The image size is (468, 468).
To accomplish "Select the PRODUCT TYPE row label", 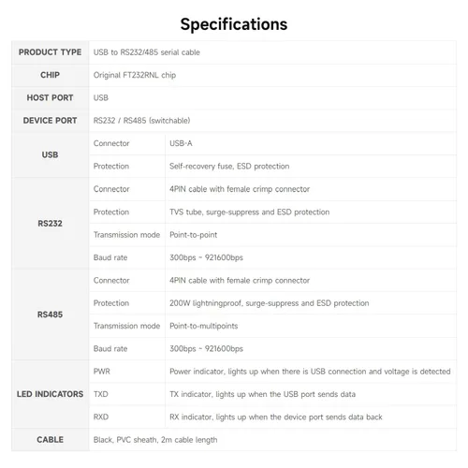I will pos(50,52).
